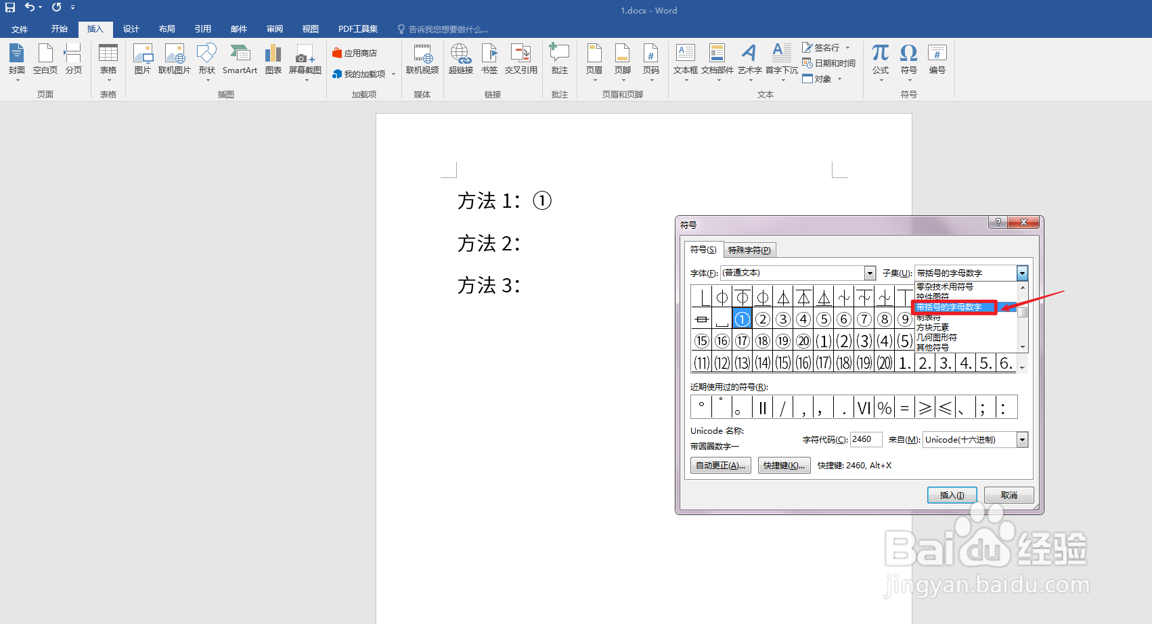Insert a blank page (空白页)

coord(45,60)
